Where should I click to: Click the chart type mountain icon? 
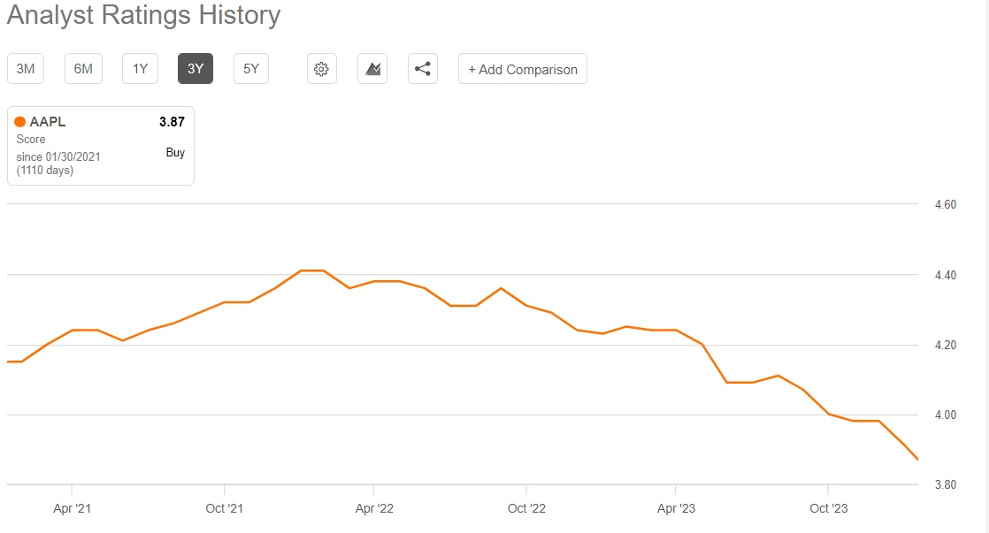372,69
